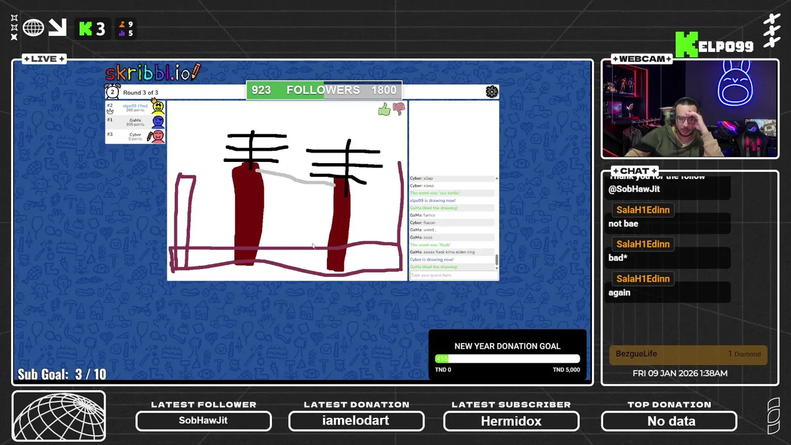Select player name 'Cyber' in scoreboard

click(135, 134)
